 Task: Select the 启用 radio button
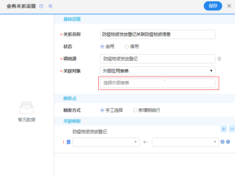(x=102, y=46)
